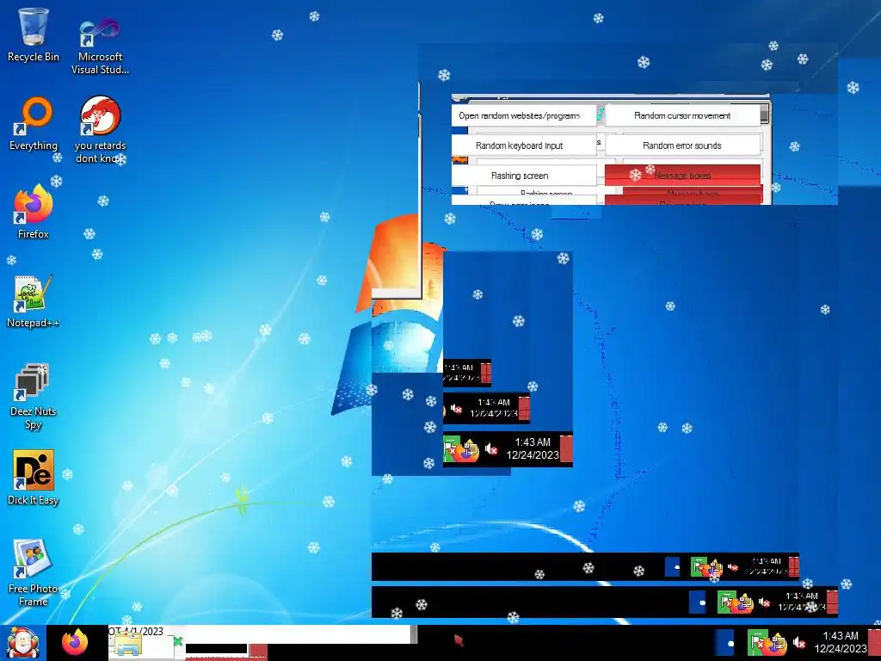Click the muted volume tray icon

click(799, 642)
